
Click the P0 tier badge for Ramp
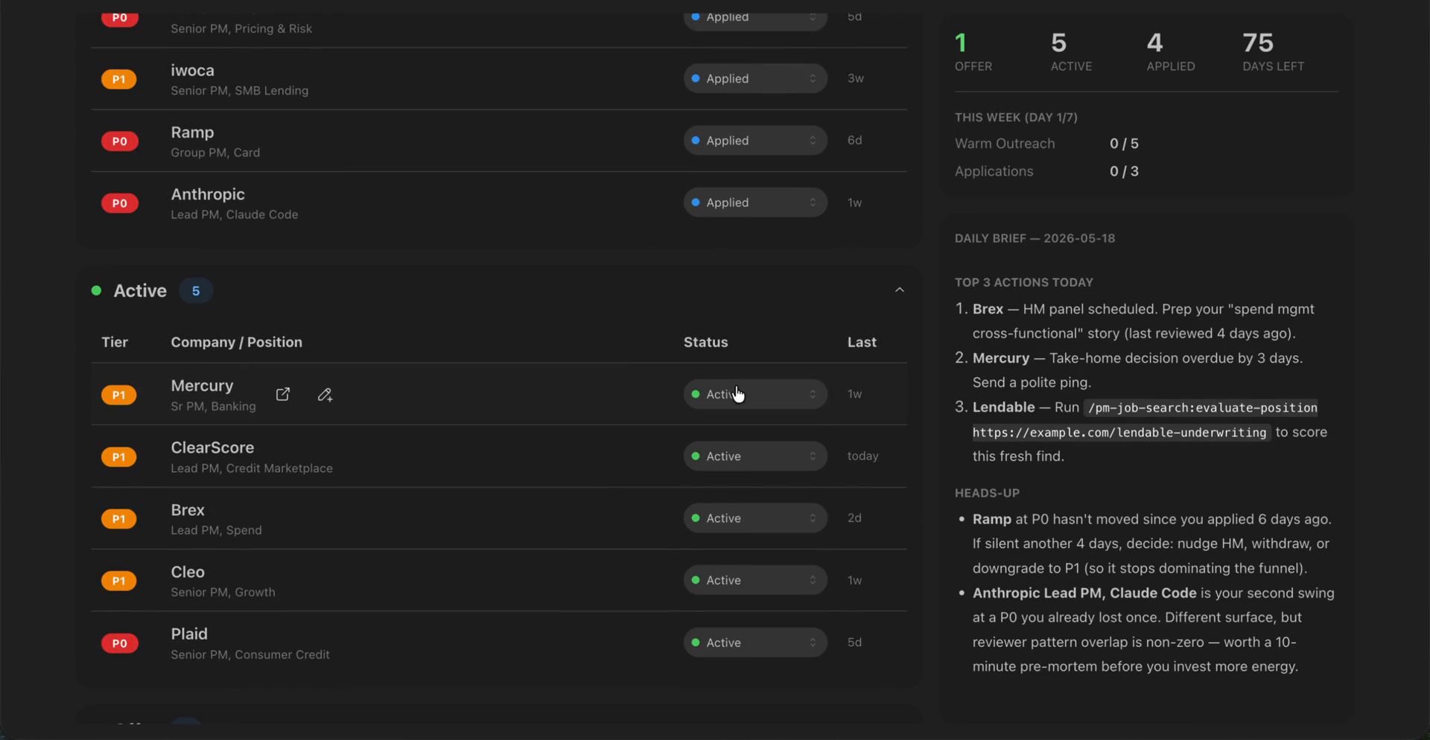pos(119,141)
